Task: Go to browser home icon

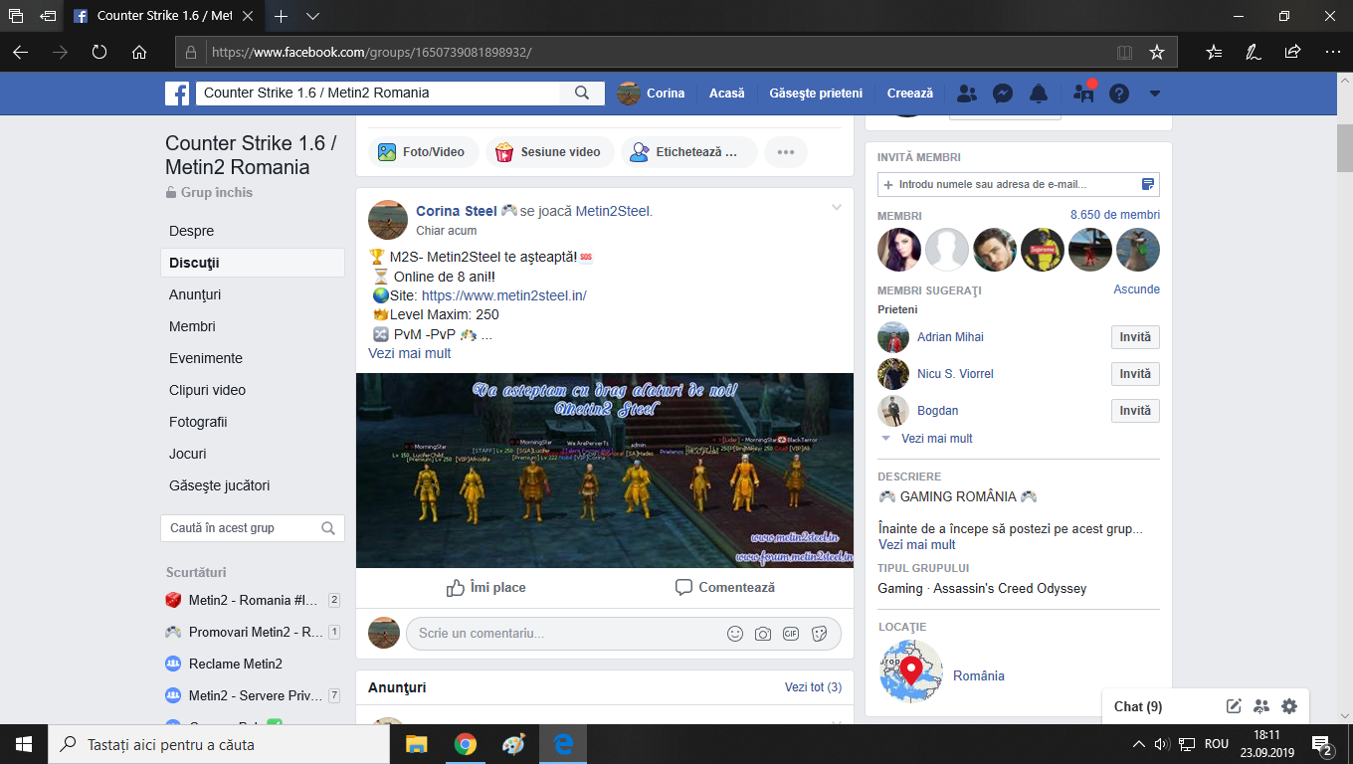Action: click(139, 52)
